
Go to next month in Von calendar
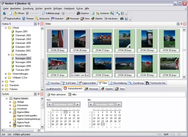click(77, 104)
